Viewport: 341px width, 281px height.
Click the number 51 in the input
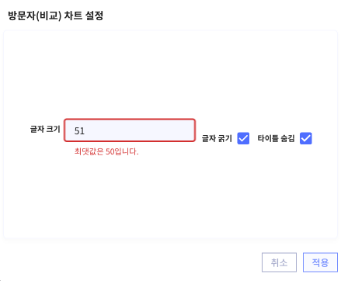pyautogui.click(x=79, y=130)
